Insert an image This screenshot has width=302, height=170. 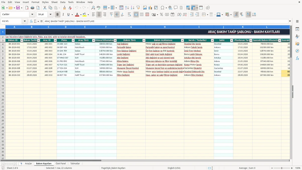point(145,8)
